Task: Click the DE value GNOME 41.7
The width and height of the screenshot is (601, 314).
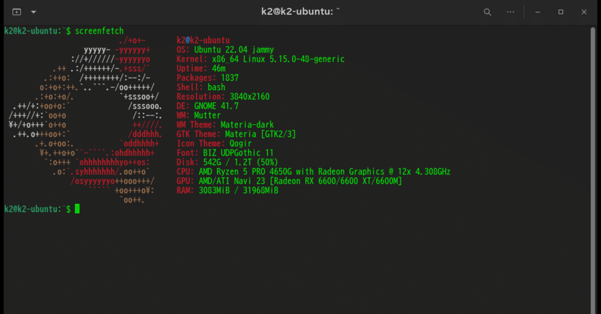Action: click(x=216, y=106)
